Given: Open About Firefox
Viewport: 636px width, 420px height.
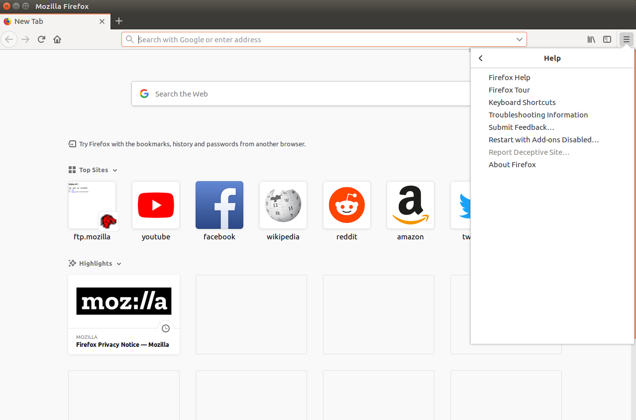Looking at the screenshot, I should 552,165.
